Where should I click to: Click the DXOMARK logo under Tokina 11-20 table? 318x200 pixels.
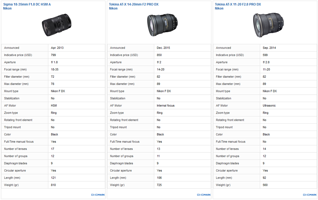click(310, 195)
